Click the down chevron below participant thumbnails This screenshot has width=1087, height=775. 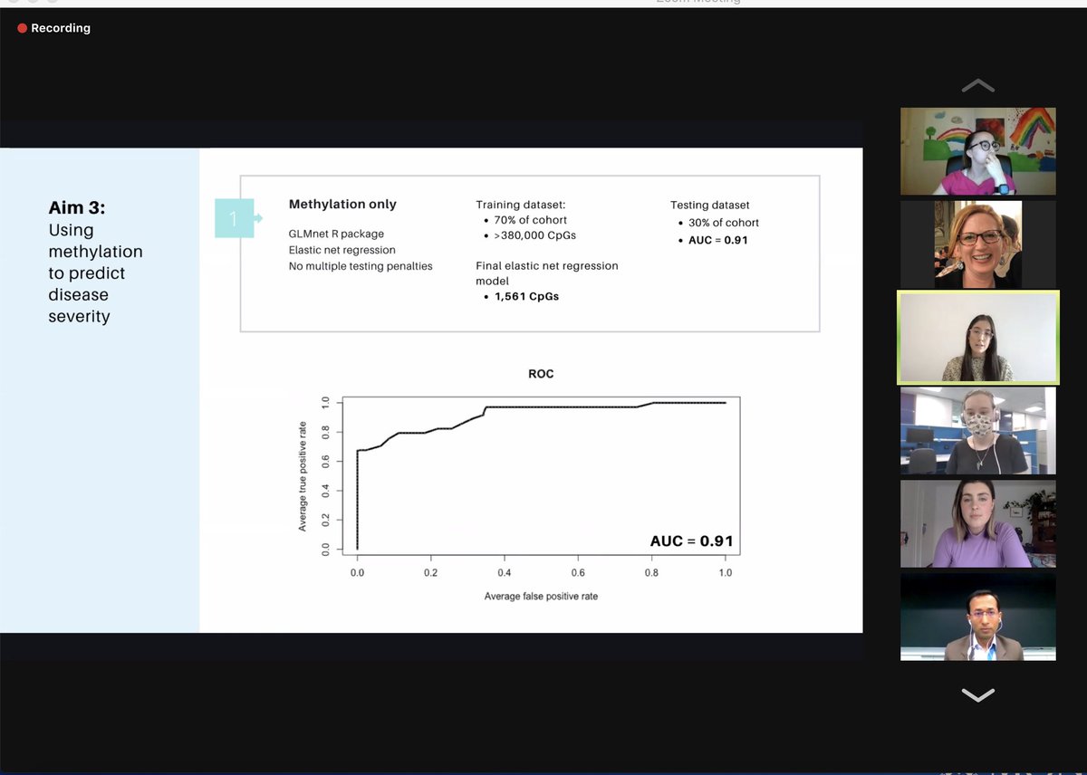[x=977, y=694]
